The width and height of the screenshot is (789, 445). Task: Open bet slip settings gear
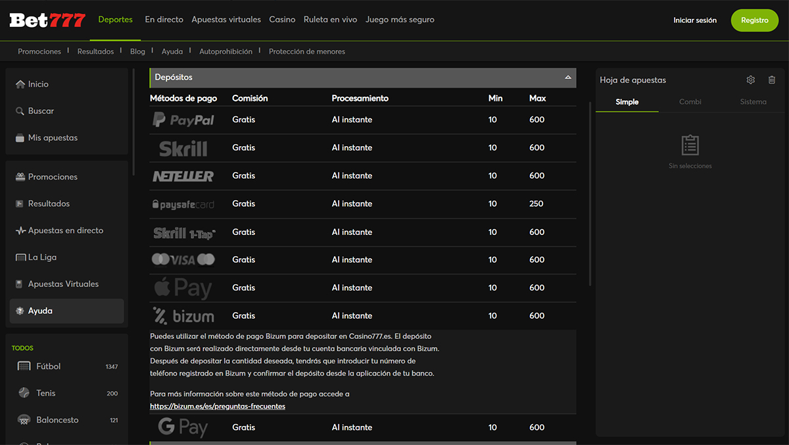click(x=751, y=80)
